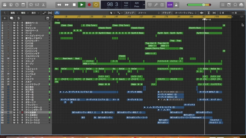Open the media Browsers icon
The image size is (246, 138).
[241, 5]
